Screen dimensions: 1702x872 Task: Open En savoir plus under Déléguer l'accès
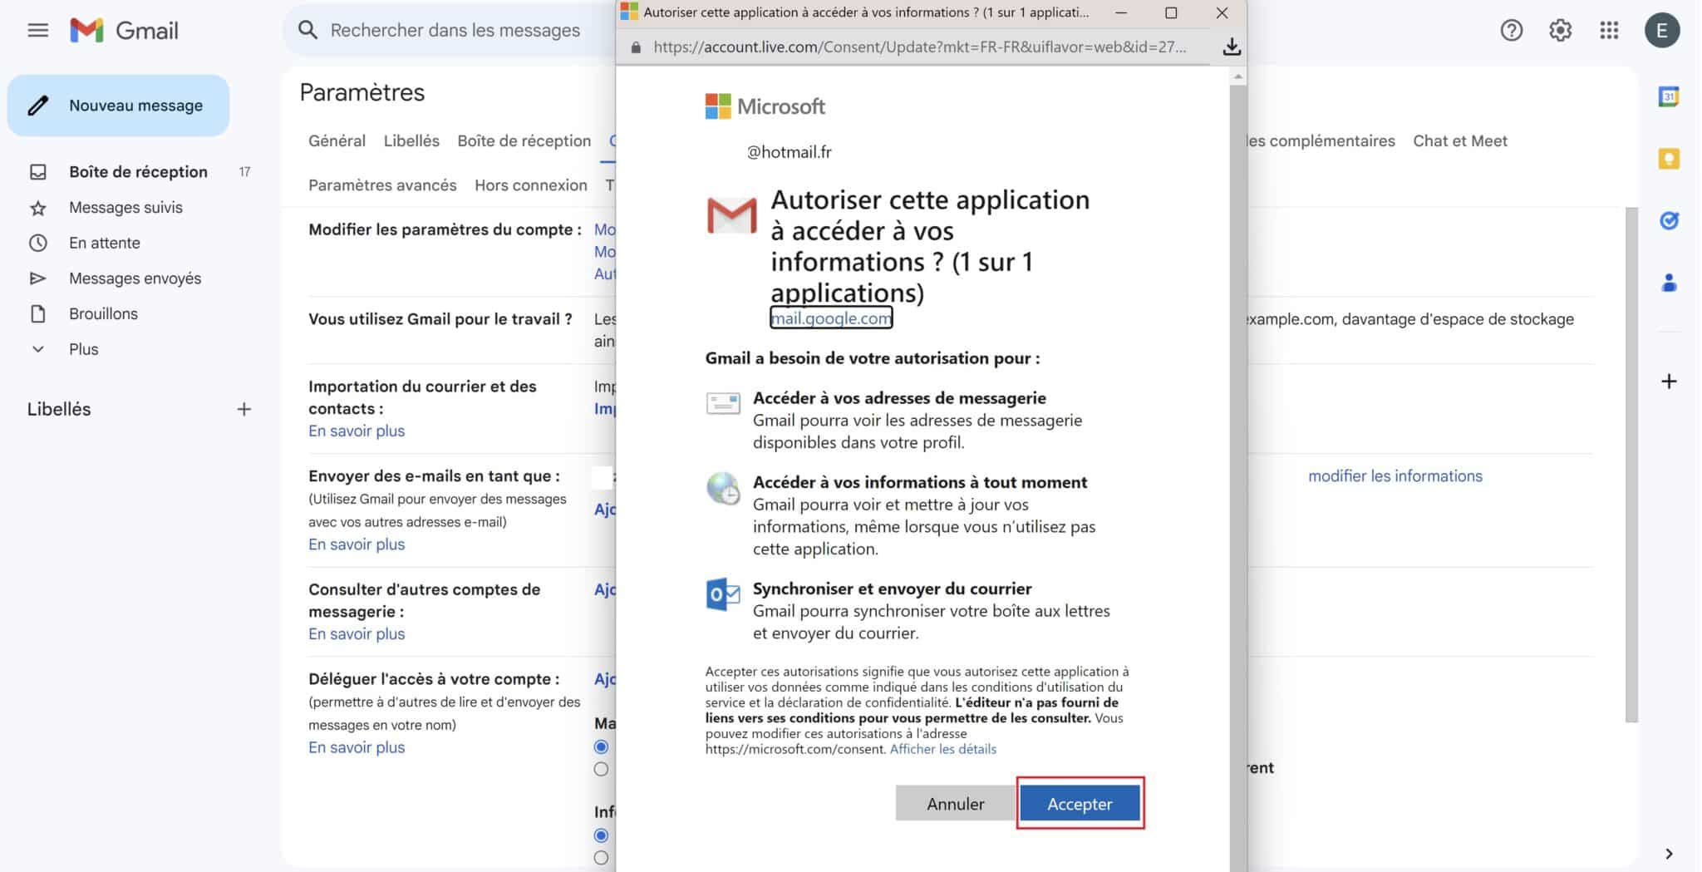click(x=357, y=747)
